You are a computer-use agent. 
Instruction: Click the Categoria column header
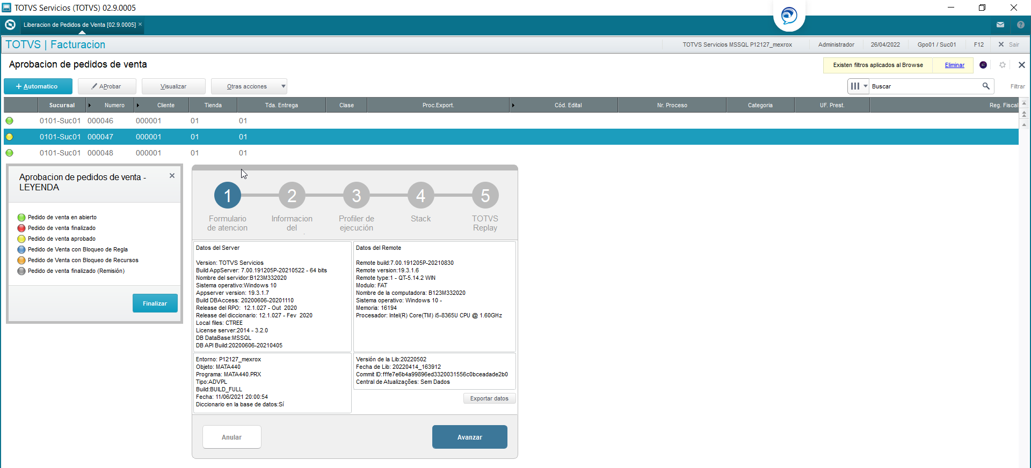click(x=760, y=105)
